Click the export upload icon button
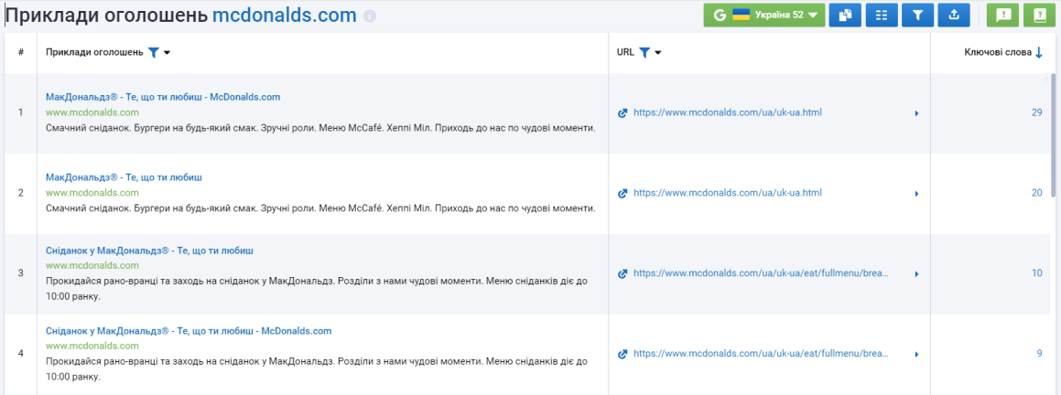The height and width of the screenshot is (395, 1061). (x=954, y=15)
